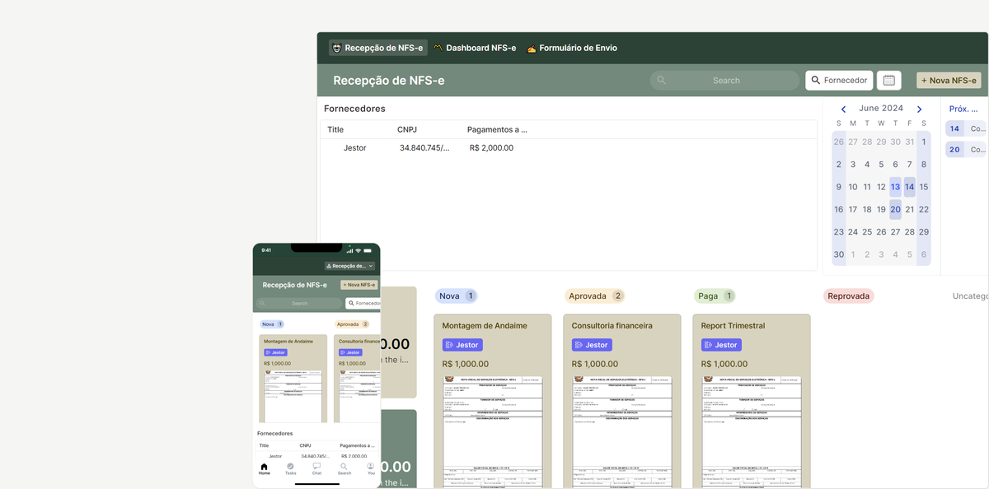Viewport: 989px width, 489px height.
Task: Tap the Home icon in mobile navigation
Action: click(264, 468)
